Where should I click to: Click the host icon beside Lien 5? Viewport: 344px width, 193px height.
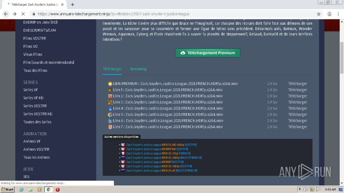click(110, 114)
